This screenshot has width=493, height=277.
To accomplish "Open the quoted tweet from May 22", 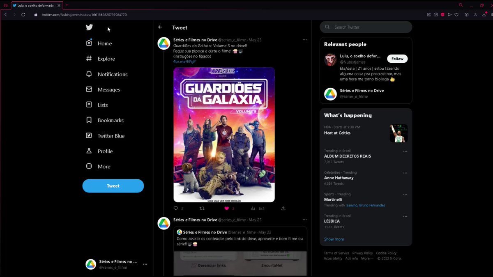I will 240,251.
